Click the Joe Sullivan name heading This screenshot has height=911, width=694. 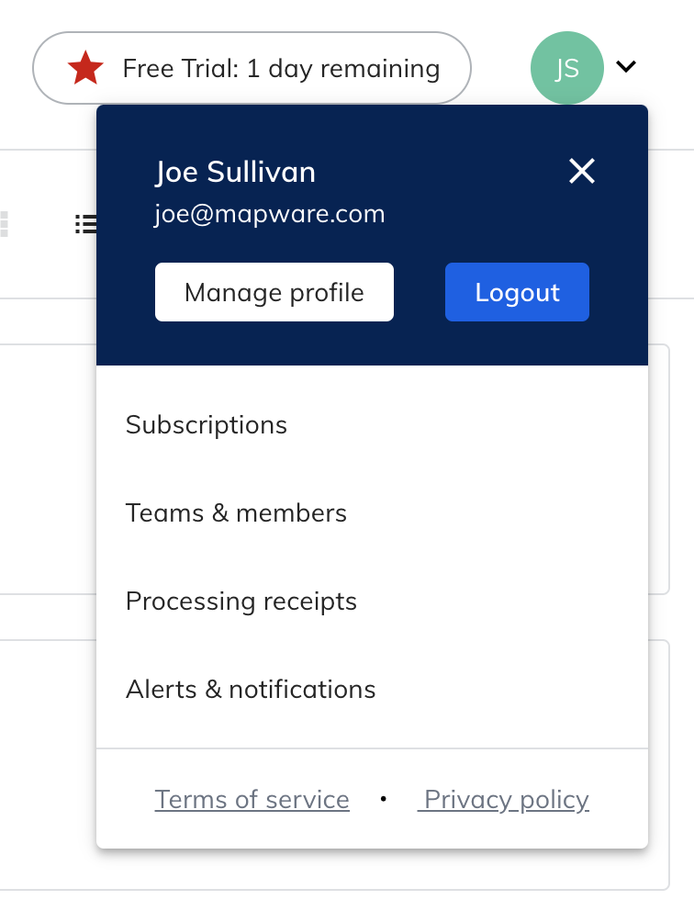point(235,172)
